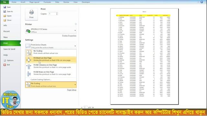Viewport: 207px width, 116px height.
Task: Open the Print Active Sheets dropdown
Action: [x=51, y=46]
